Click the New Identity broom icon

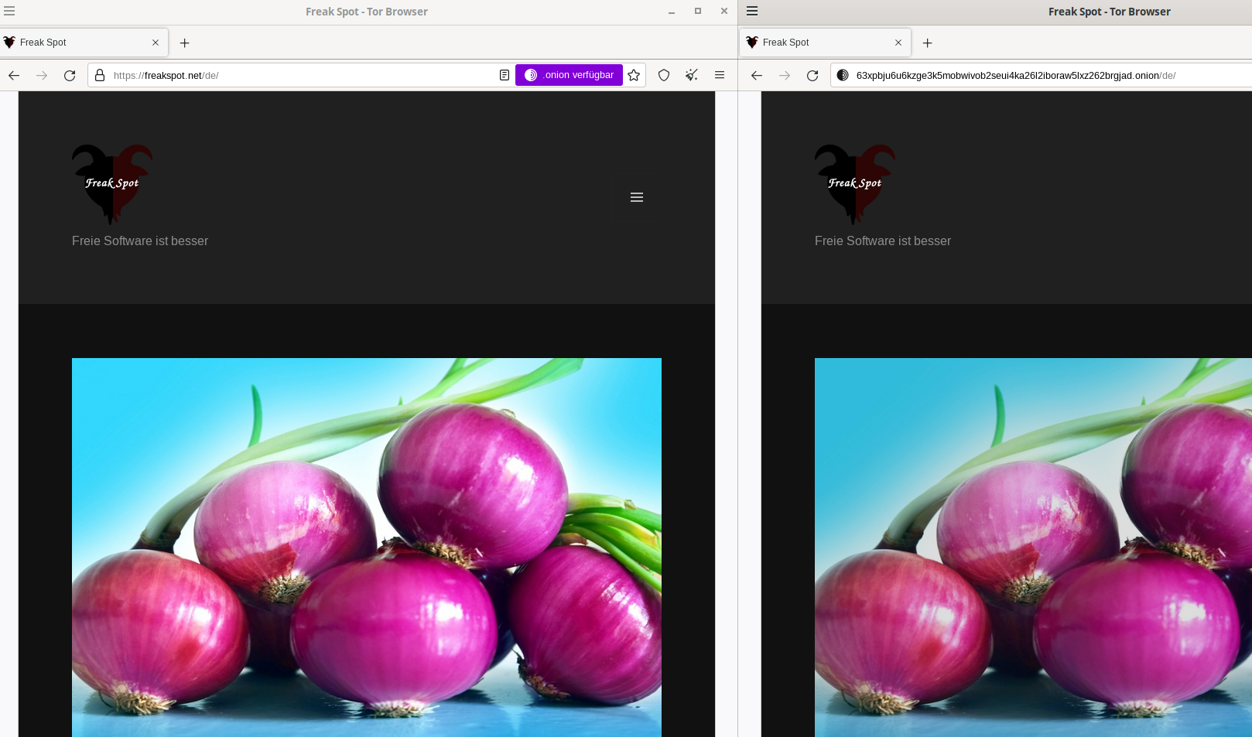click(x=692, y=75)
